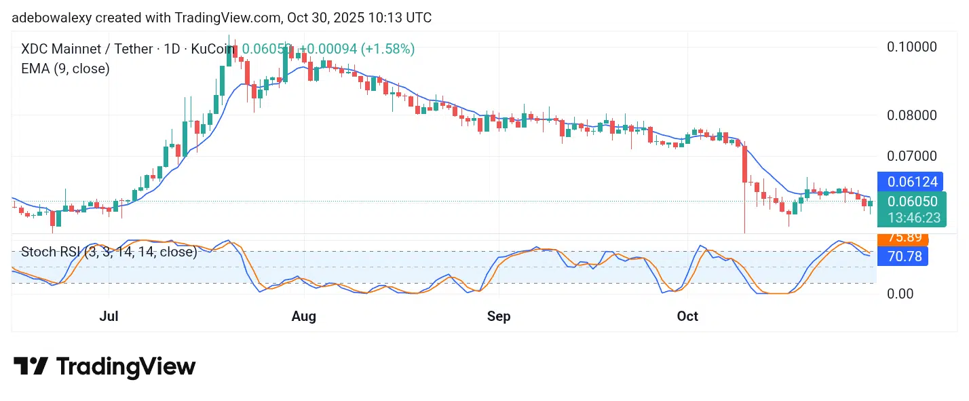969x401 pixels.
Task: Select the Stoch RSI indicator legend
Action: tap(109, 252)
